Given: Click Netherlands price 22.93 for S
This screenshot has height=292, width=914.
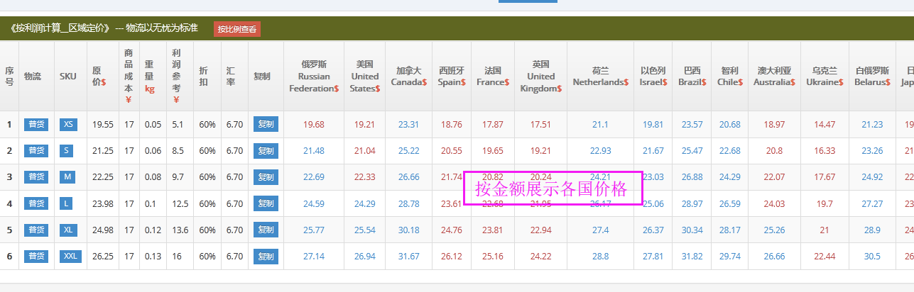Looking at the screenshot, I should point(601,151).
